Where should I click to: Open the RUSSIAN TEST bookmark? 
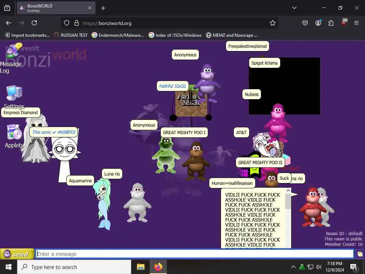[x=71, y=35]
